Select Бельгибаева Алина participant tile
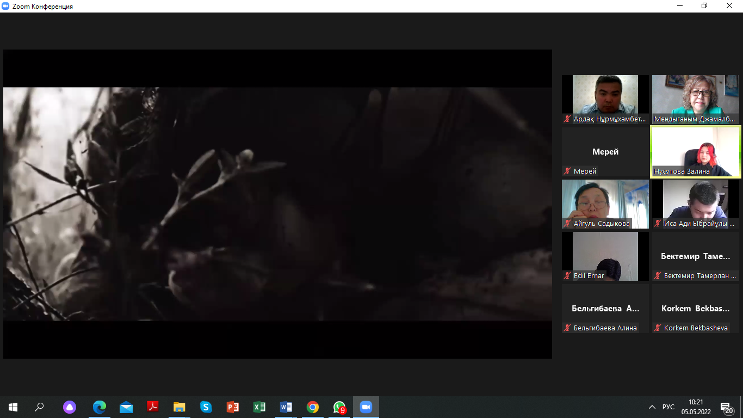This screenshot has height=418, width=743. click(x=605, y=308)
